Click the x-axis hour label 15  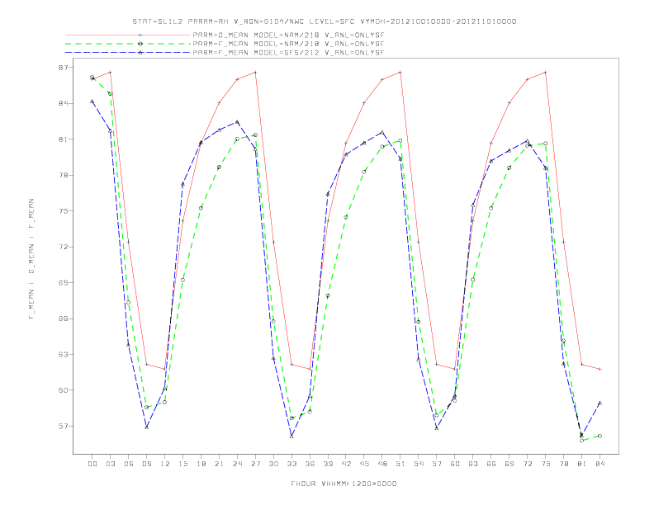click(x=183, y=464)
